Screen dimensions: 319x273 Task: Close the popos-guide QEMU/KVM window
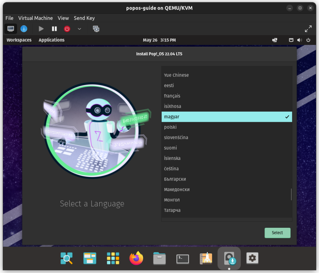pos(310,8)
